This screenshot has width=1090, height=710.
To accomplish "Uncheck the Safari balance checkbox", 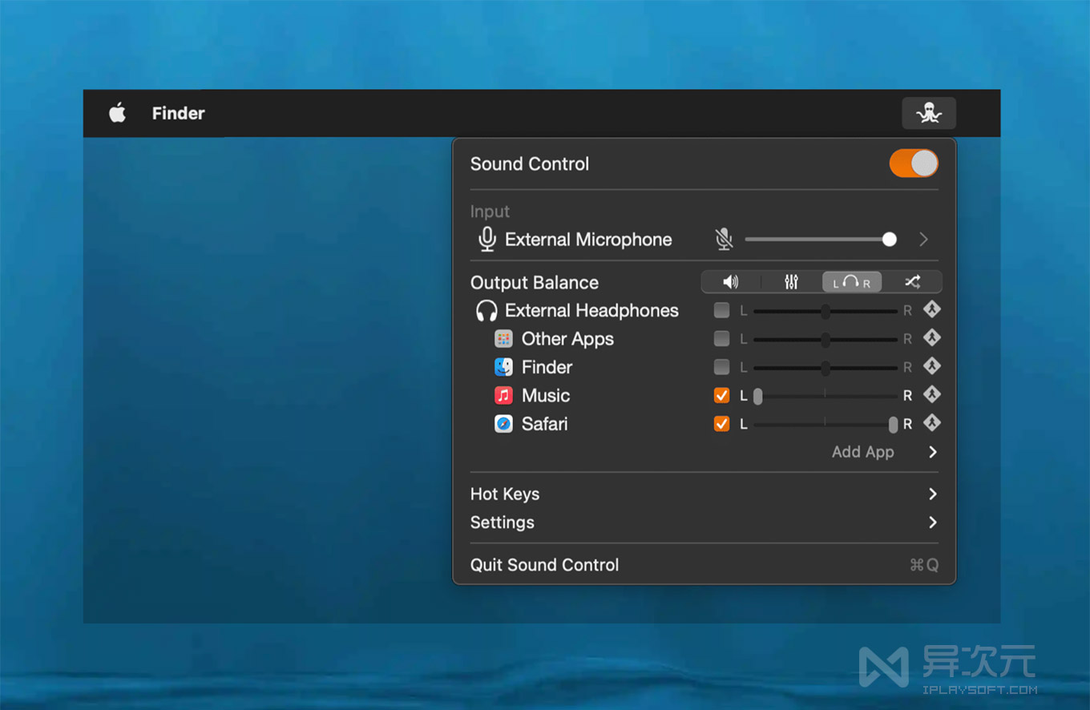I will [721, 424].
